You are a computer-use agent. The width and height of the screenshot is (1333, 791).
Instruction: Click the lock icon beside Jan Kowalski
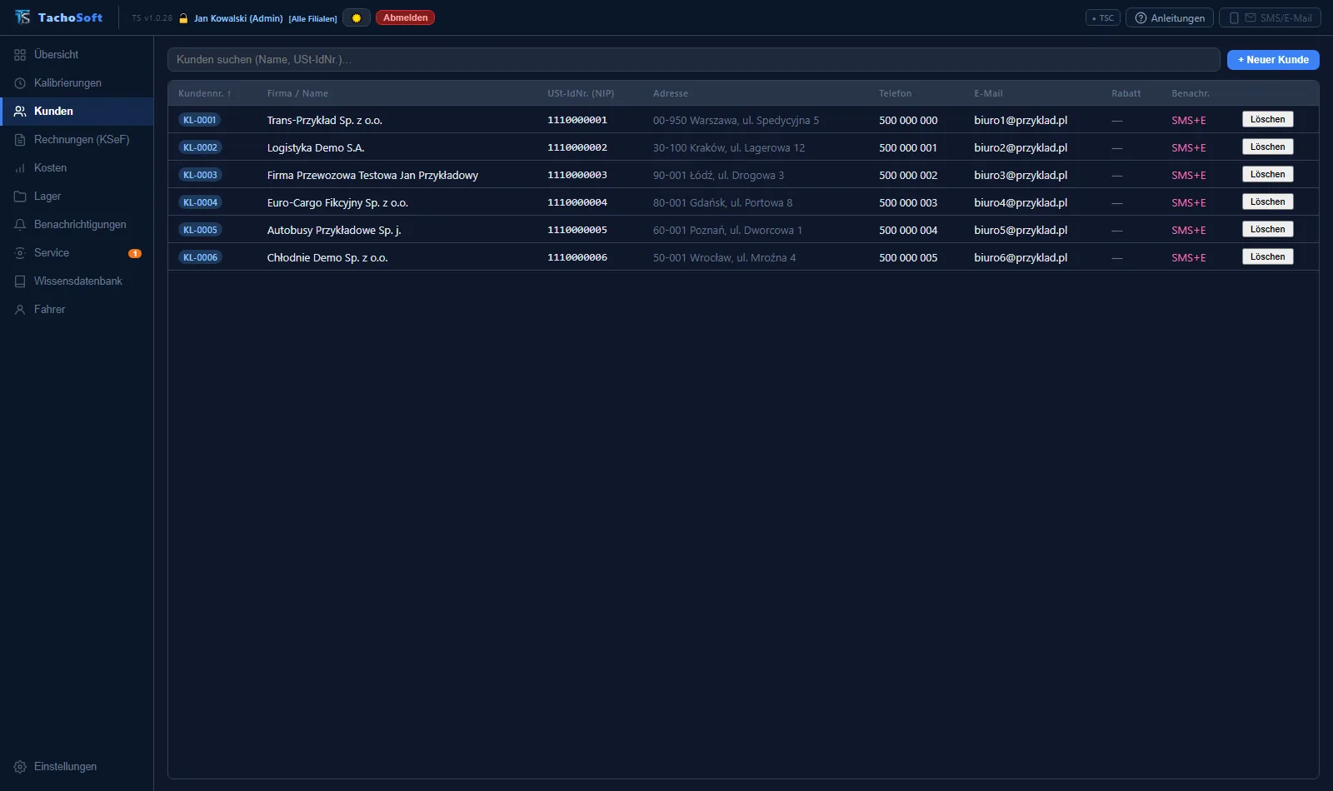pyautogui.click(x=183, y=17)
